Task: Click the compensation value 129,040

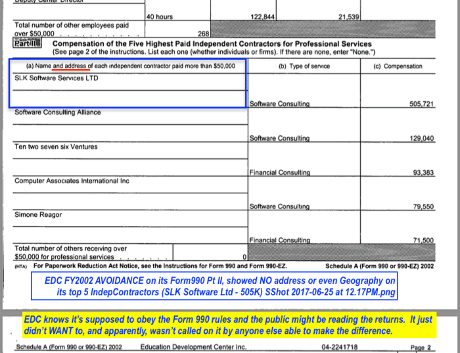Action: pos(420,138)
